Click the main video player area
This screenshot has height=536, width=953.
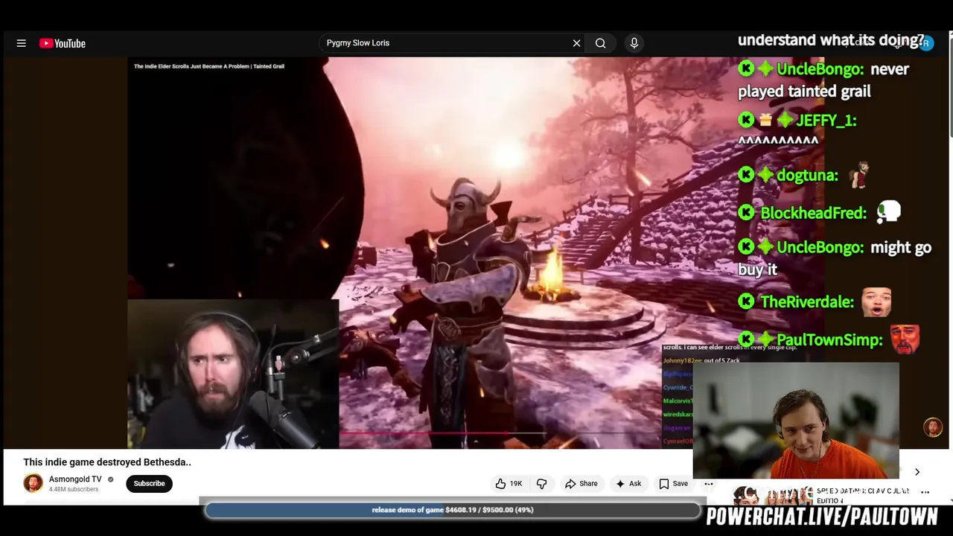coord(476,253)
